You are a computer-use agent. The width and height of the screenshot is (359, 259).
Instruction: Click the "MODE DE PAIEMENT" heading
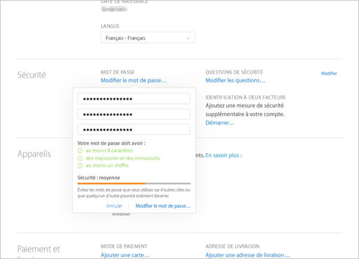(x=124, y=246)
